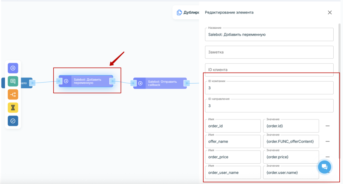Select the orange condition branch tool

click(13, 94)
